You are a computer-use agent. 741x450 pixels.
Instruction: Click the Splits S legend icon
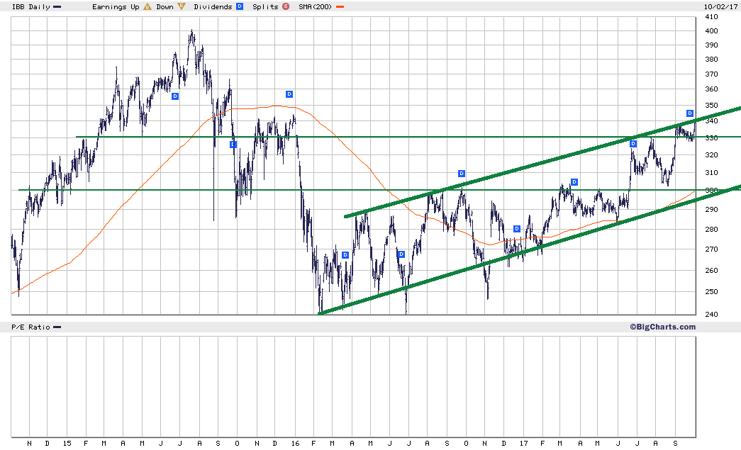286,6
